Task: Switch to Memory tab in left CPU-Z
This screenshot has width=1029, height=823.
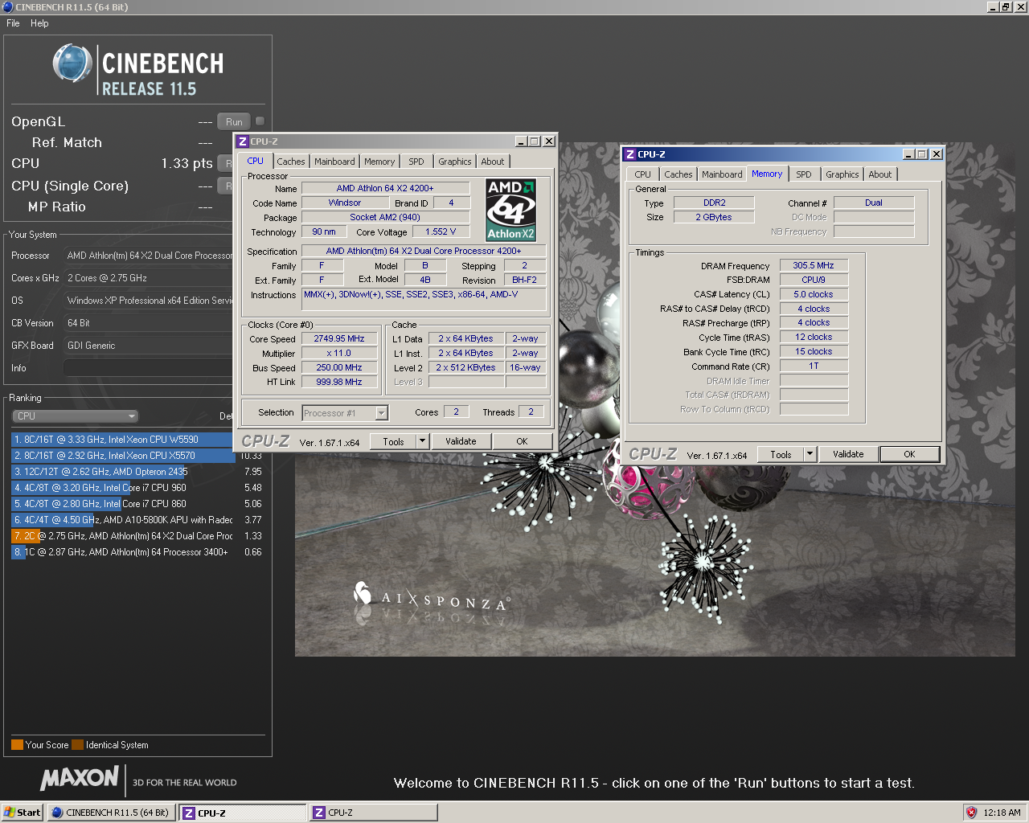Action: [379, 162]
